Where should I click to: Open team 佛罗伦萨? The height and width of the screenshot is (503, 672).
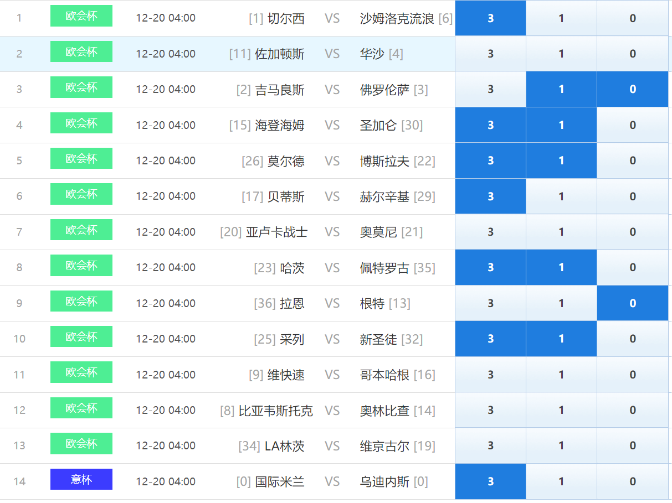(x=385, y=90)
